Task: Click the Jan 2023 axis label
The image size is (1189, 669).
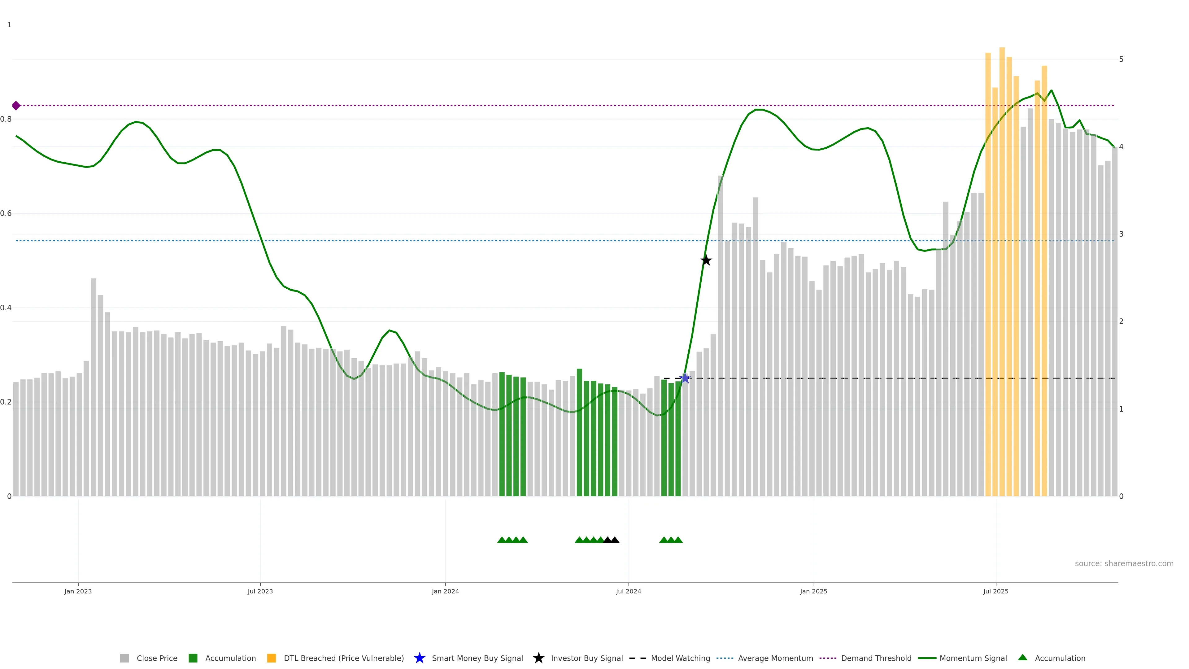Action: pyautogui.click(x=78, y=591)
